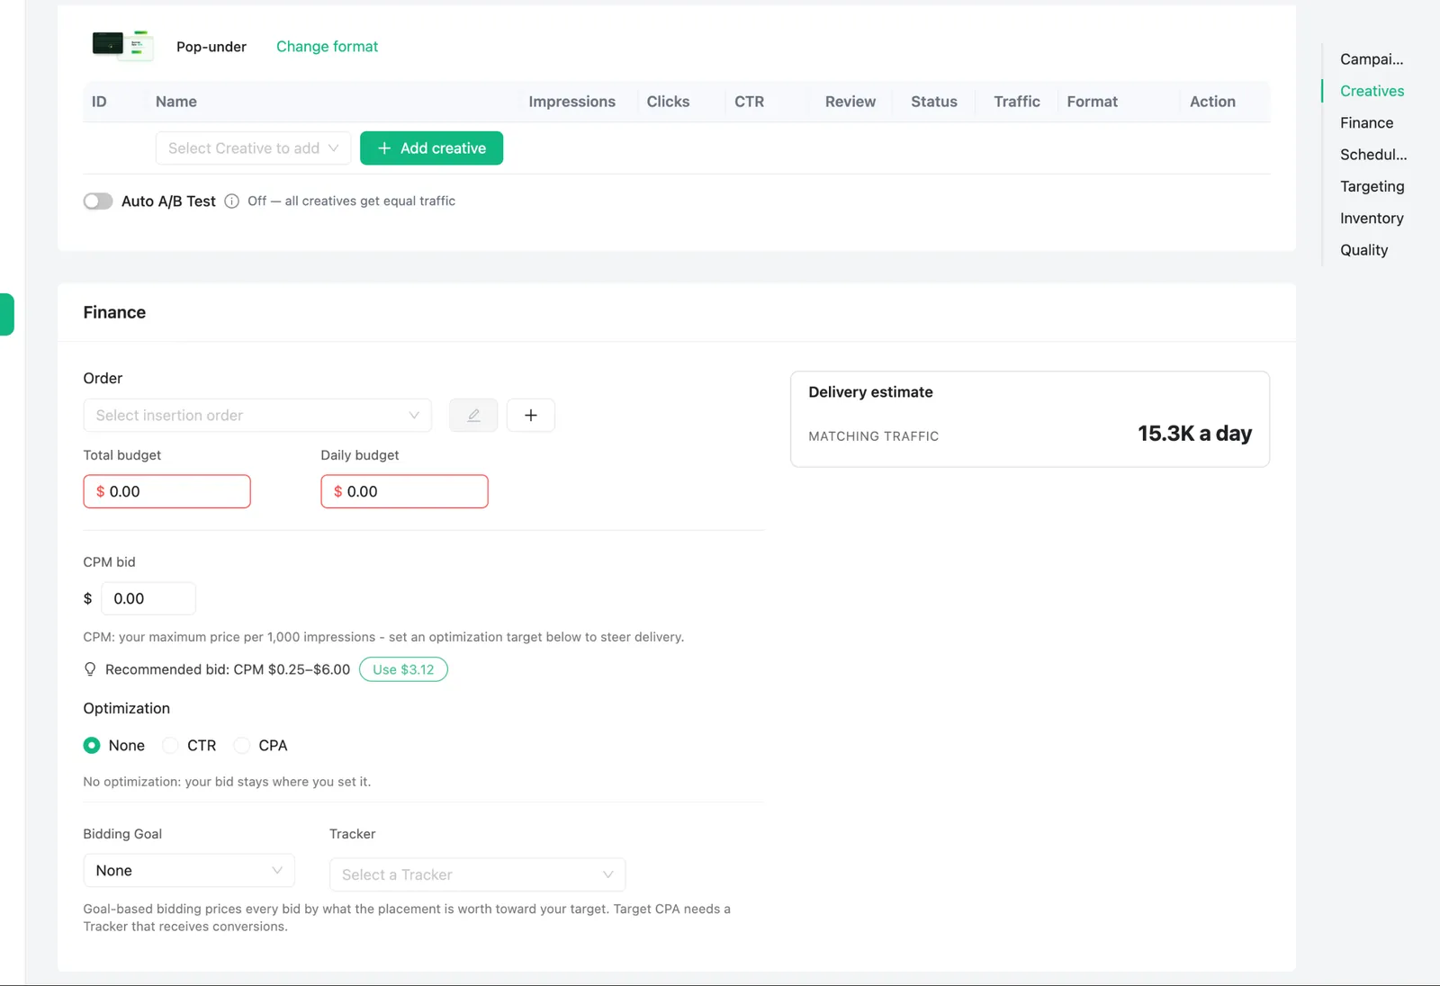This screenshot has width=1440, height=986.
Task: Jump to Schedule in side navigation
Action: pyautogui.click(x=1373, y=155)
